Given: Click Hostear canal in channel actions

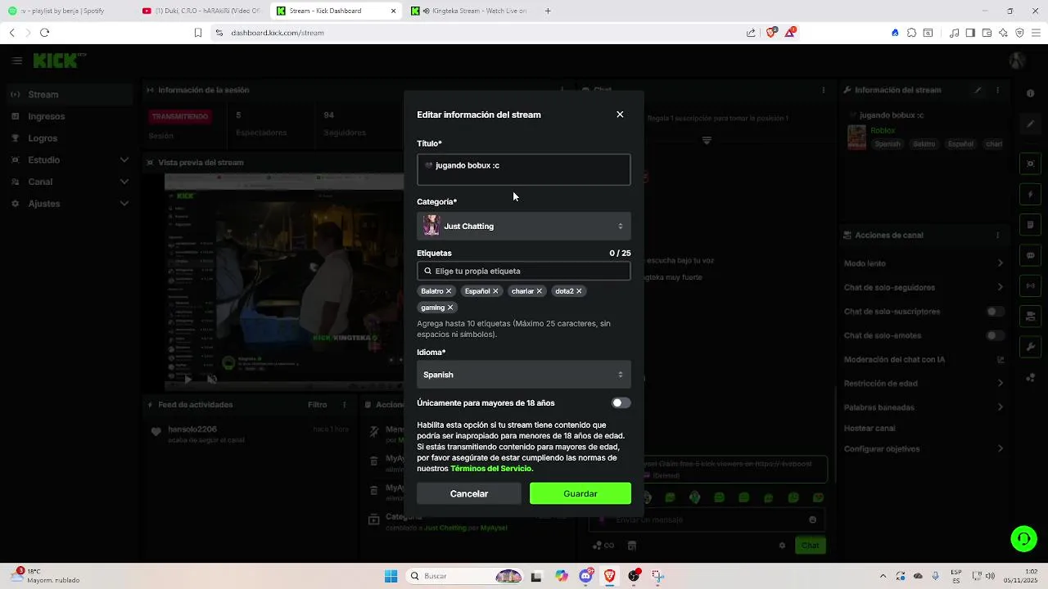Looking at the screenshot, I should (x=870, y=428).
